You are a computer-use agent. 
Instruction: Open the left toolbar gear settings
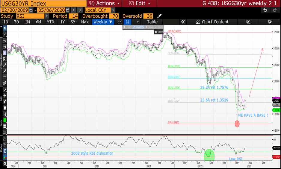pos(5,163)
